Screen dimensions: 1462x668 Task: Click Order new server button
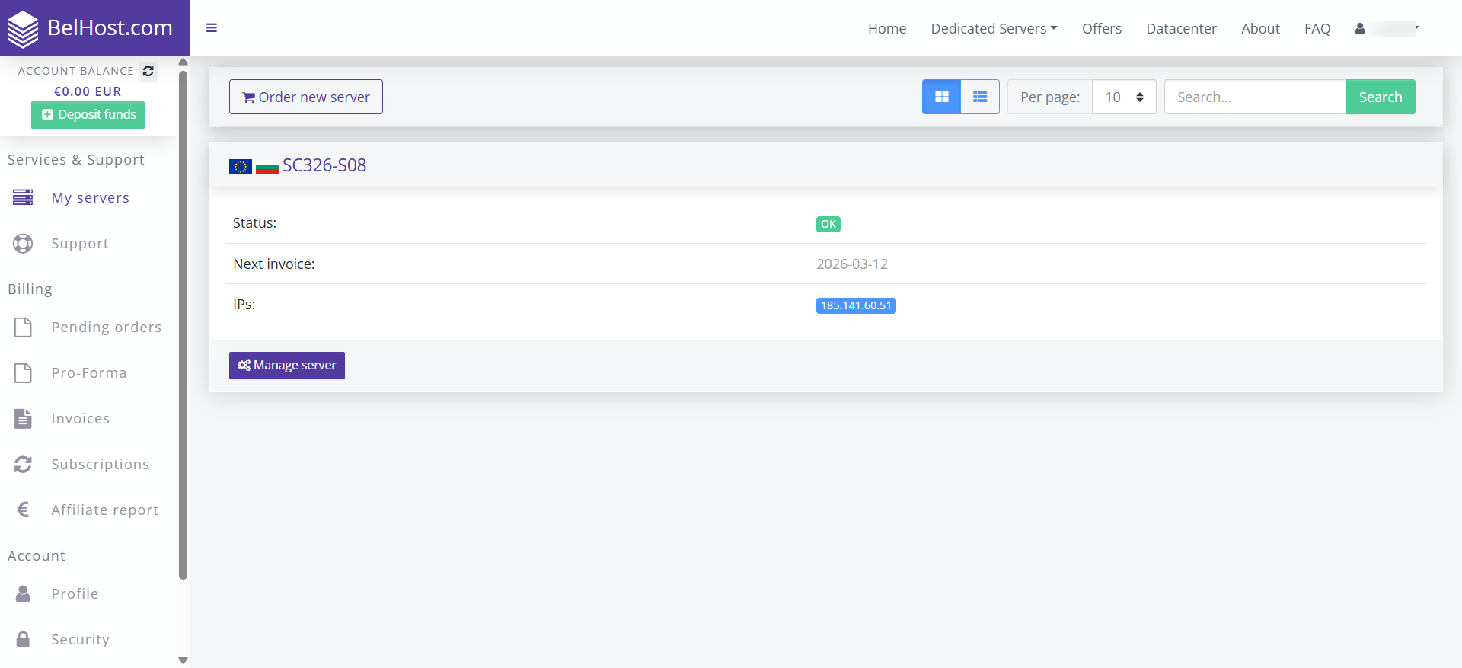pos(306,97)
